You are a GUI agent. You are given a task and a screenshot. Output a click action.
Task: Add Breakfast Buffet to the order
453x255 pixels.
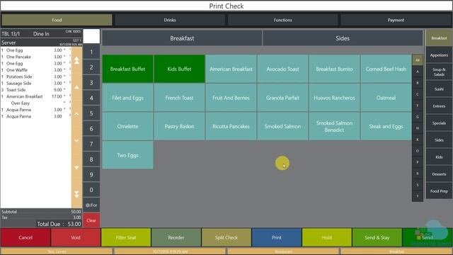[x=127, y=69]
